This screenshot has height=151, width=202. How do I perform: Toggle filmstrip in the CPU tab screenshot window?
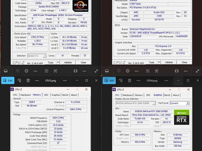click(x=6, y=71)
